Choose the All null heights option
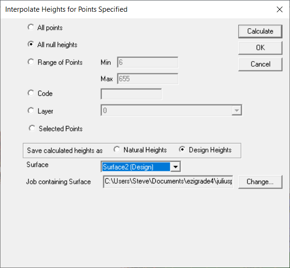This screenshot has height=268, width=290. click(x=31, y=45)
